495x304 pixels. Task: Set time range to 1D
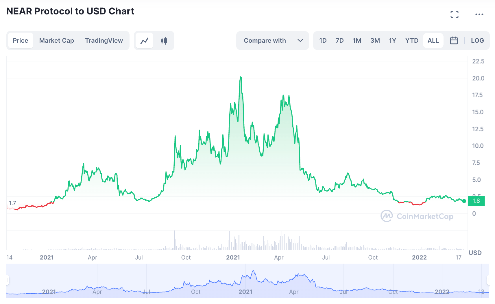click(x=323, y=41)
